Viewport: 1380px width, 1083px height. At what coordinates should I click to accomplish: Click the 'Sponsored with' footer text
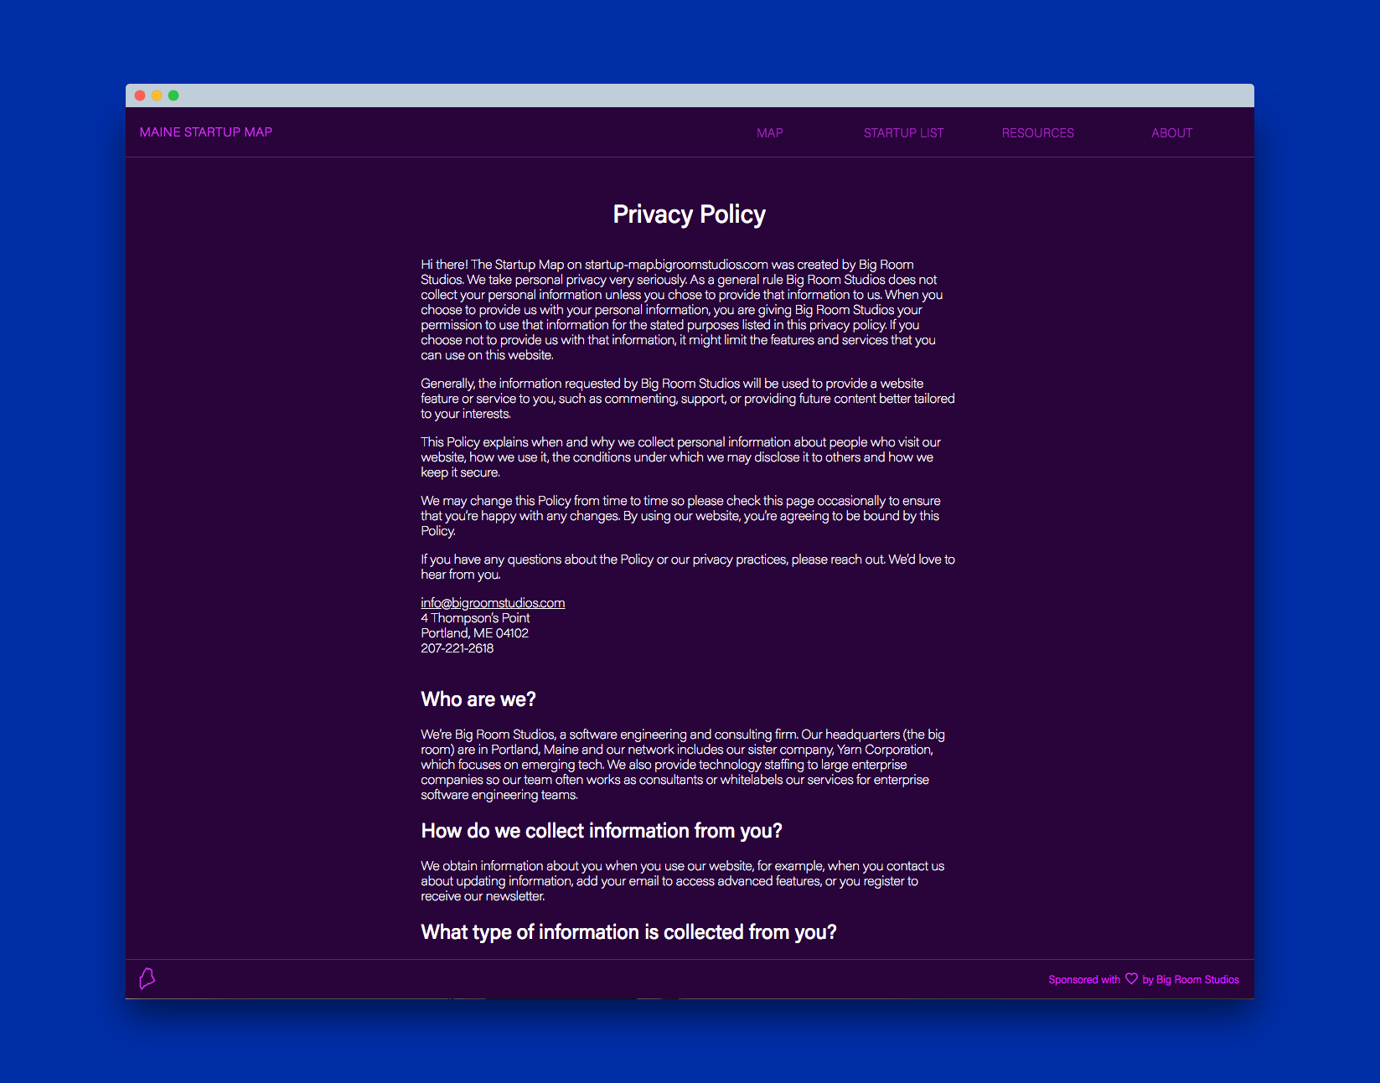click(x=1084, y=979)
